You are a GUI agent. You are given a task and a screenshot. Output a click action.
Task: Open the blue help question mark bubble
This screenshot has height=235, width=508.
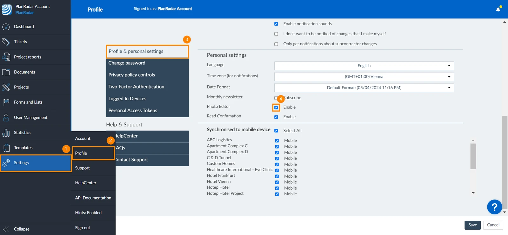pos(494,207)
